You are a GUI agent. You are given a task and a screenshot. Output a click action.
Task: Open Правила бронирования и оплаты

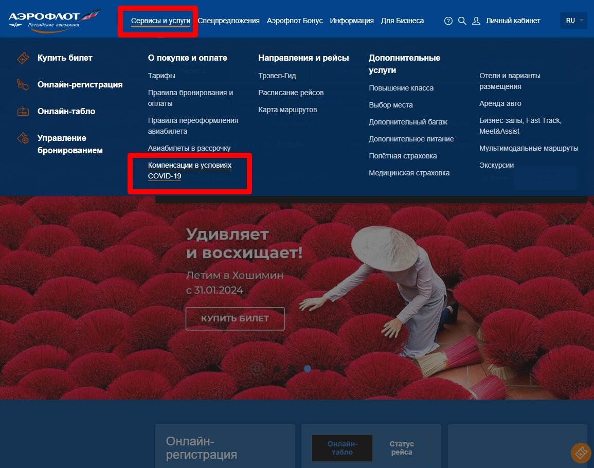[x=191, y=98]
